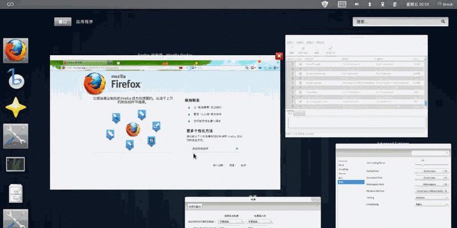Screen dimensions: 457x228
Task: Open left power dropdown under 使用电池电源 column
Action: [231, 222]
